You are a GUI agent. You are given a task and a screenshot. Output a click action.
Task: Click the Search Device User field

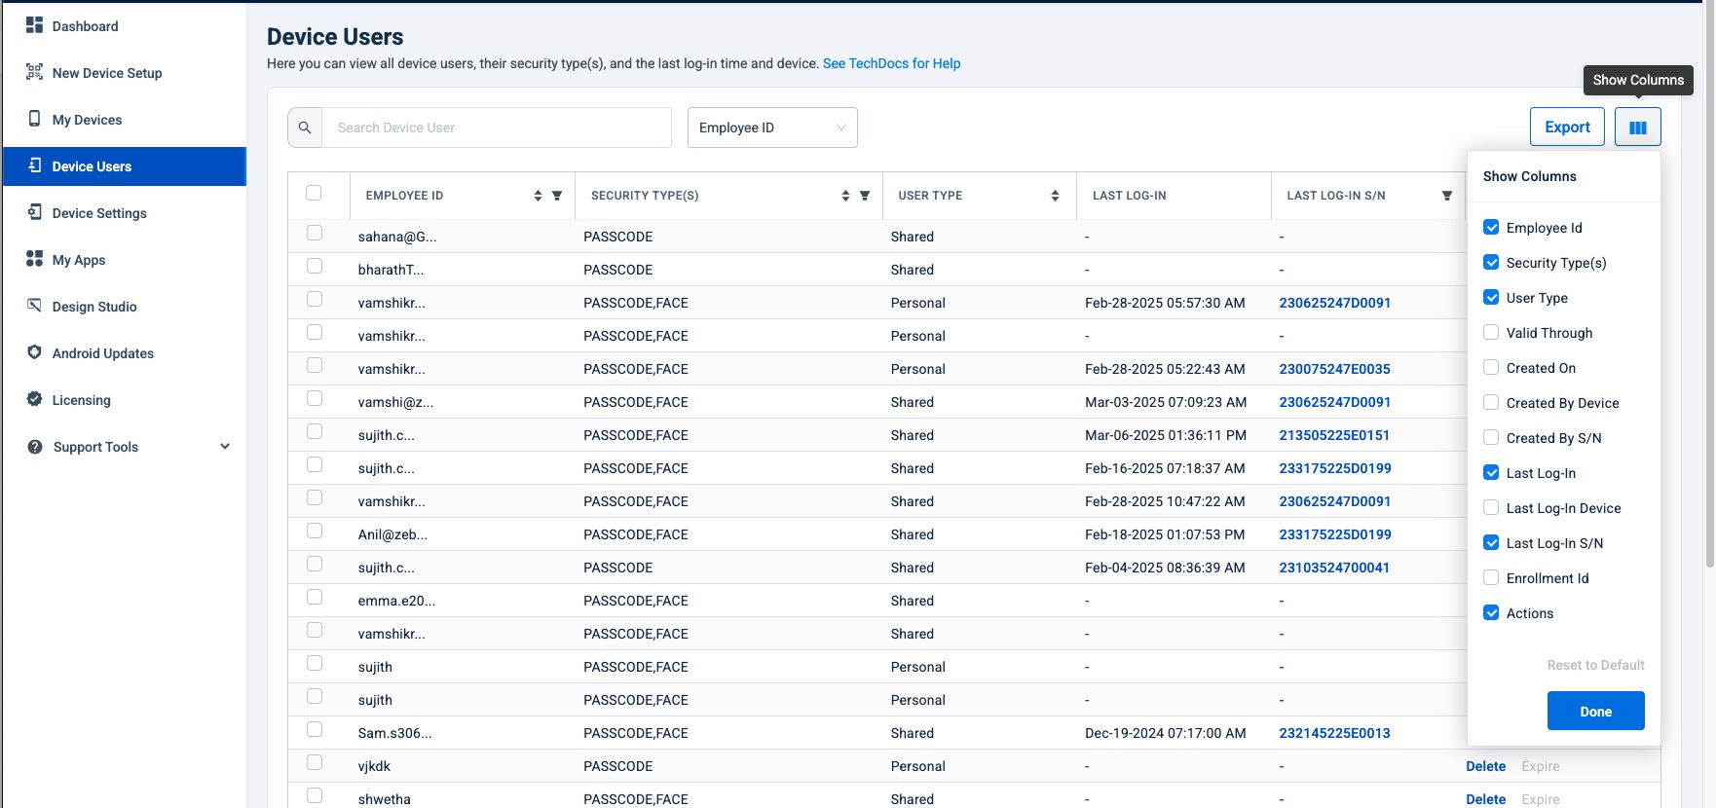pyautogui.click(x=497, y=128)
